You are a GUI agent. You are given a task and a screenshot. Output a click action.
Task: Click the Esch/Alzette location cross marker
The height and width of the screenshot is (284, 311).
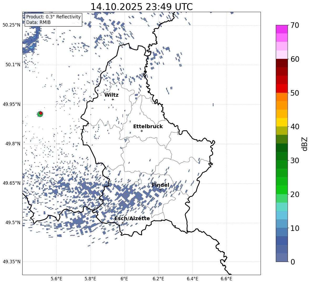pos(123,223)
